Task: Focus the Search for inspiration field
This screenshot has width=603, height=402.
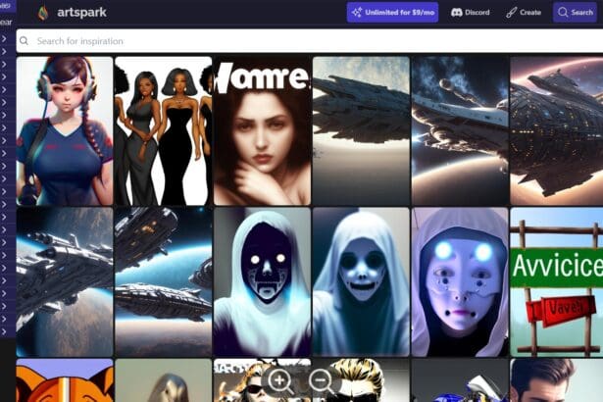Action: point(310,41)
